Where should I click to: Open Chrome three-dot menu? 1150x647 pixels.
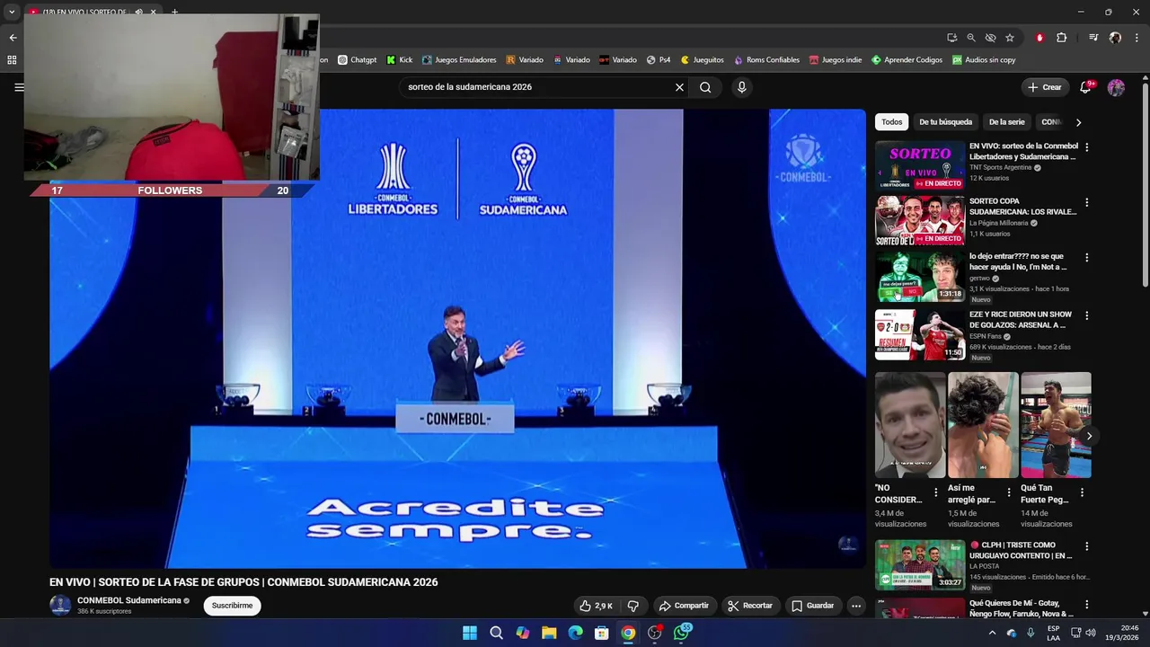click(1136, 38)
